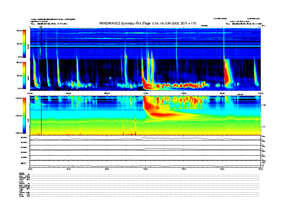Click the vertical RAD2 axis label
281x217 pixels.
click(x=28, y=46)
